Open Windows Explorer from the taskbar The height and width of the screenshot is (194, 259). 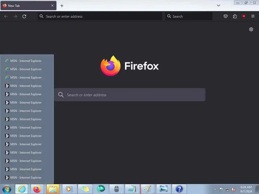pos(53,189)
